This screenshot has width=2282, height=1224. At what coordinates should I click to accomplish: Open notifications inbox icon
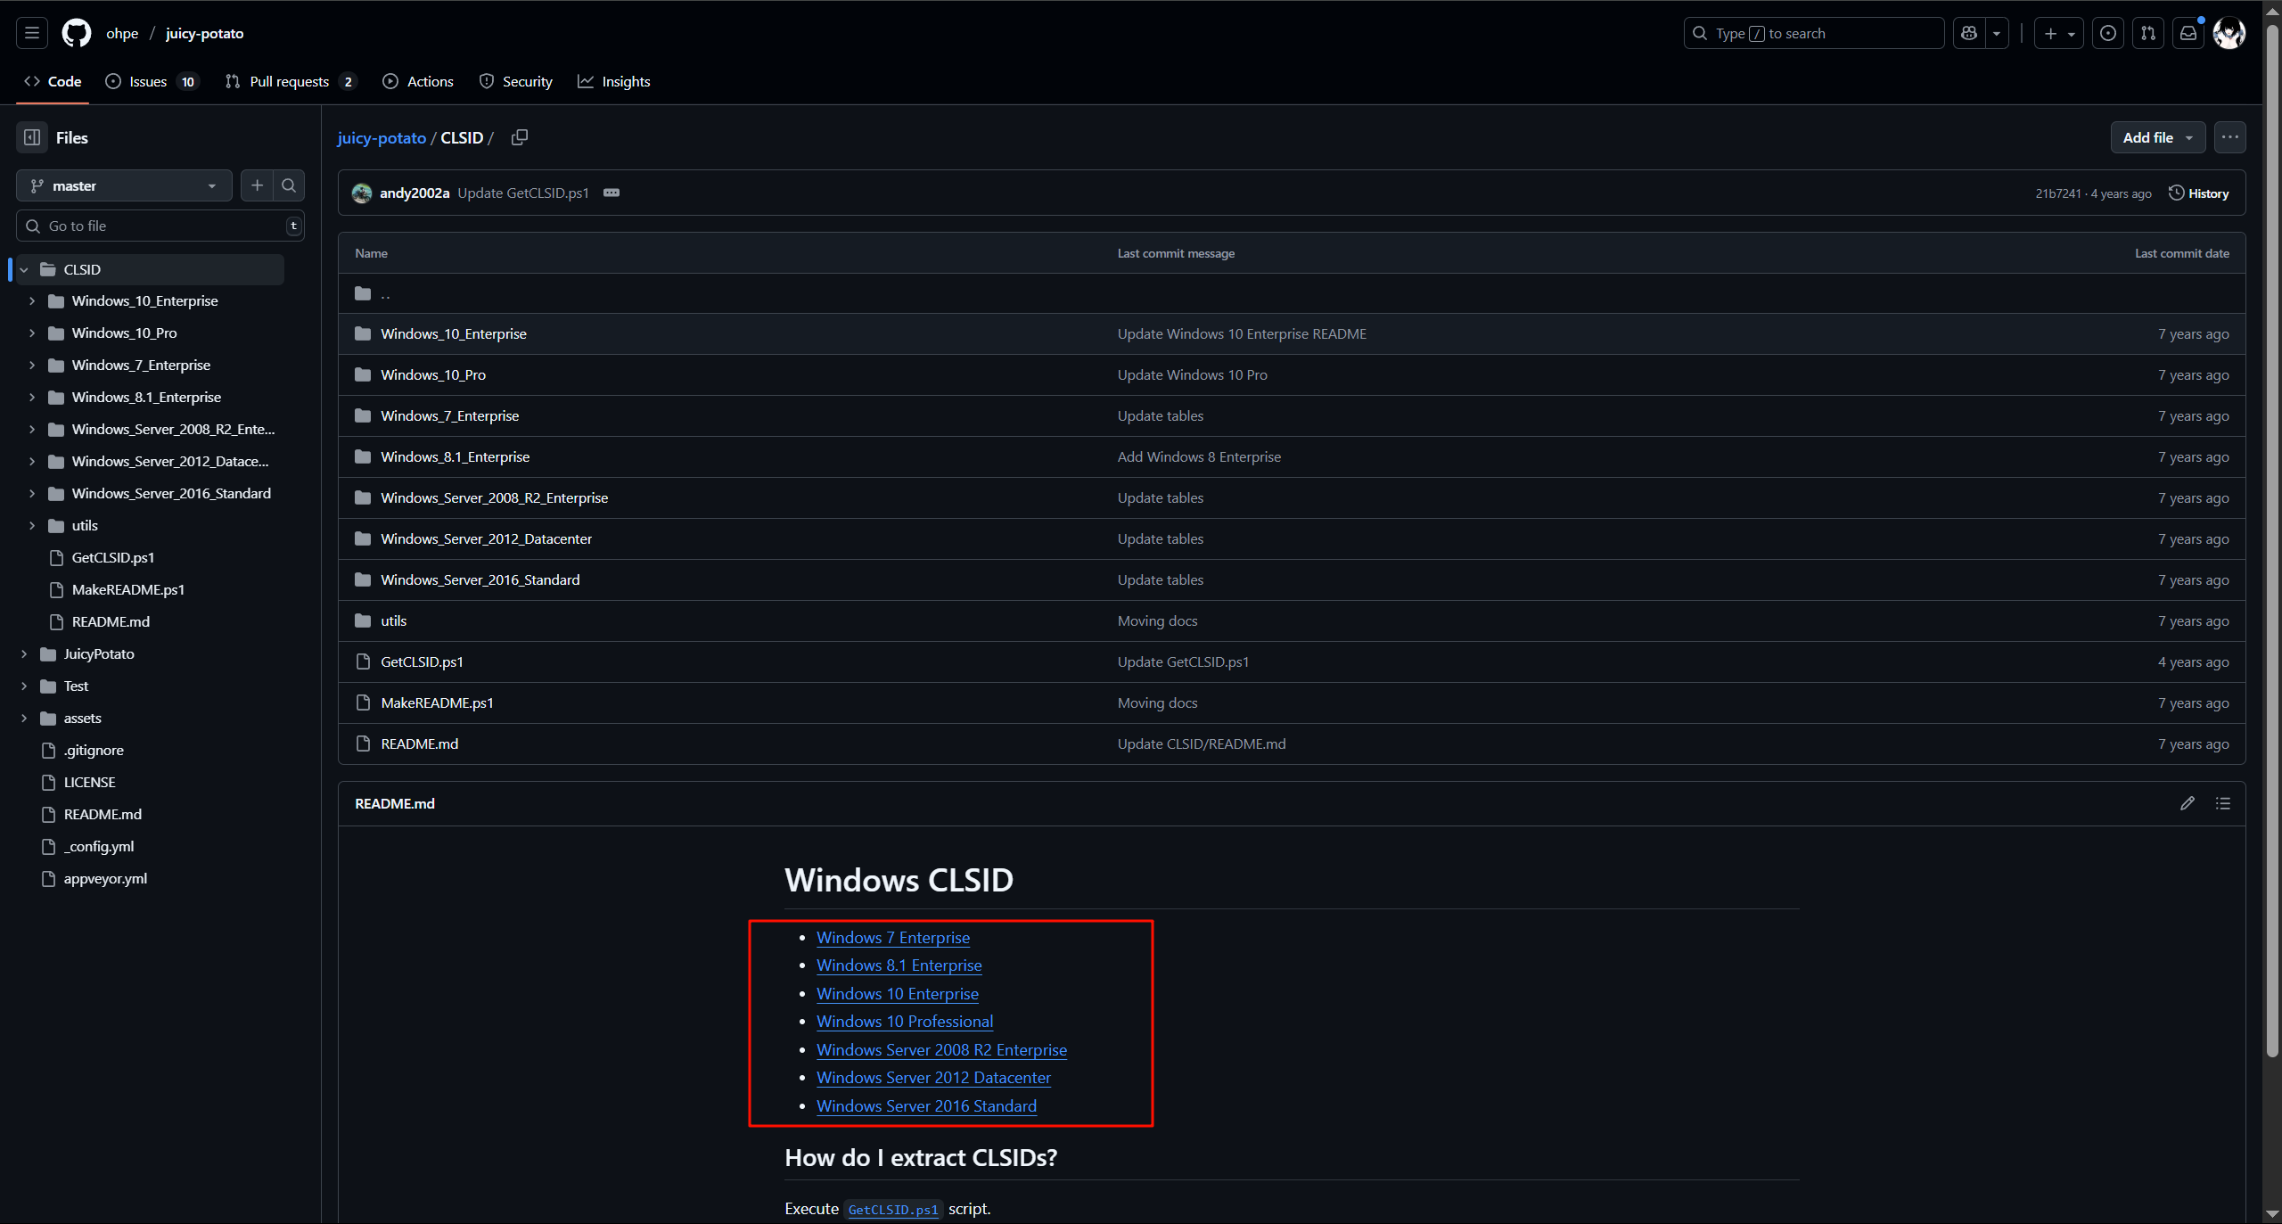pyautogui.click(x=2188, y=33)
